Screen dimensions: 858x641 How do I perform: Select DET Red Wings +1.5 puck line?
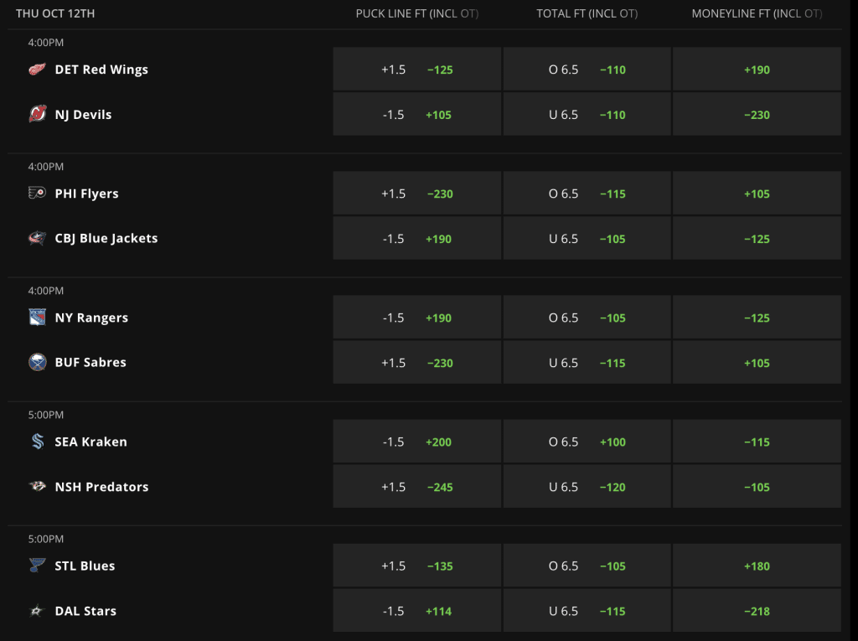coord(417,69)
